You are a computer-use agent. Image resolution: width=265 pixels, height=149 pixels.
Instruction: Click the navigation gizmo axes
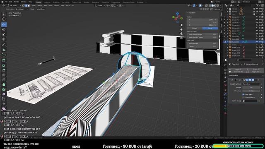(178, 17)
